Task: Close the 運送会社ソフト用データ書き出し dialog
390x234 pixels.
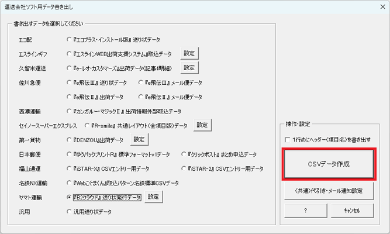Action: coord(383,7)
